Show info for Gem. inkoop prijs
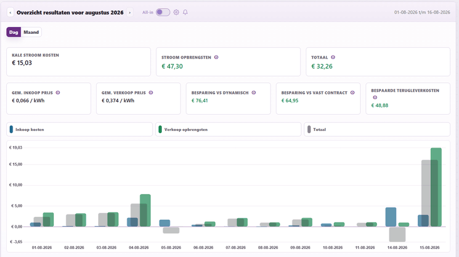This screenshot has width=459, height=257. [58, 93]
